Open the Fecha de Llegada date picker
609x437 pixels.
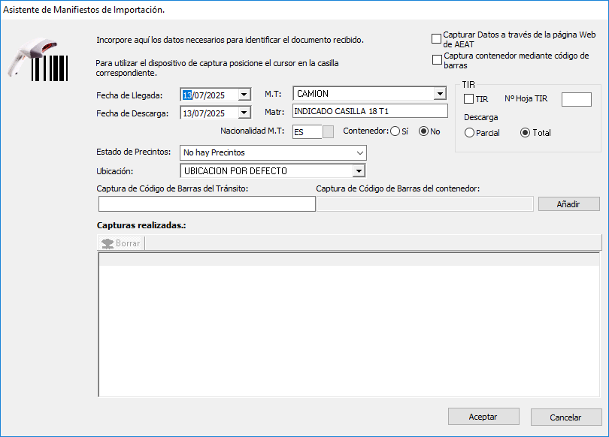pos(244,95)
